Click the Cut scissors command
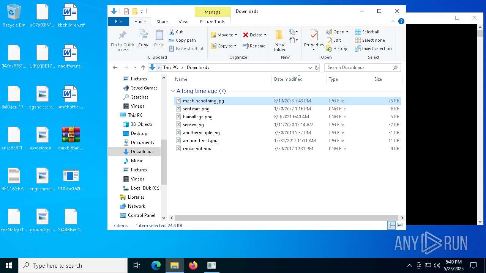 click(176, 32)
